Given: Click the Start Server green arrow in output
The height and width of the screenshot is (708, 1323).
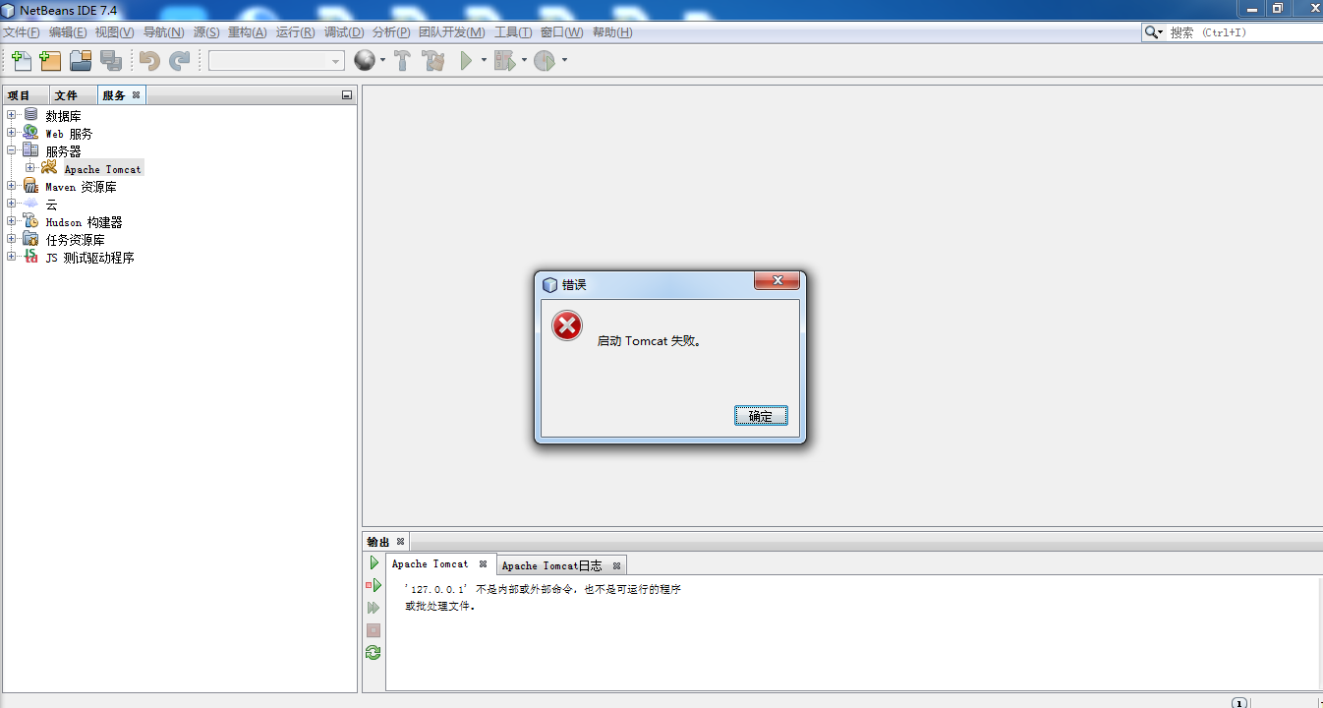Looking at the screenshot, I should coord(374,563).
